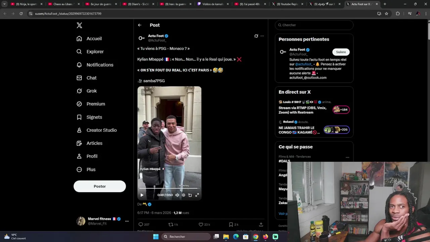
Task: Install app icon in address bar
Action: 379,14
